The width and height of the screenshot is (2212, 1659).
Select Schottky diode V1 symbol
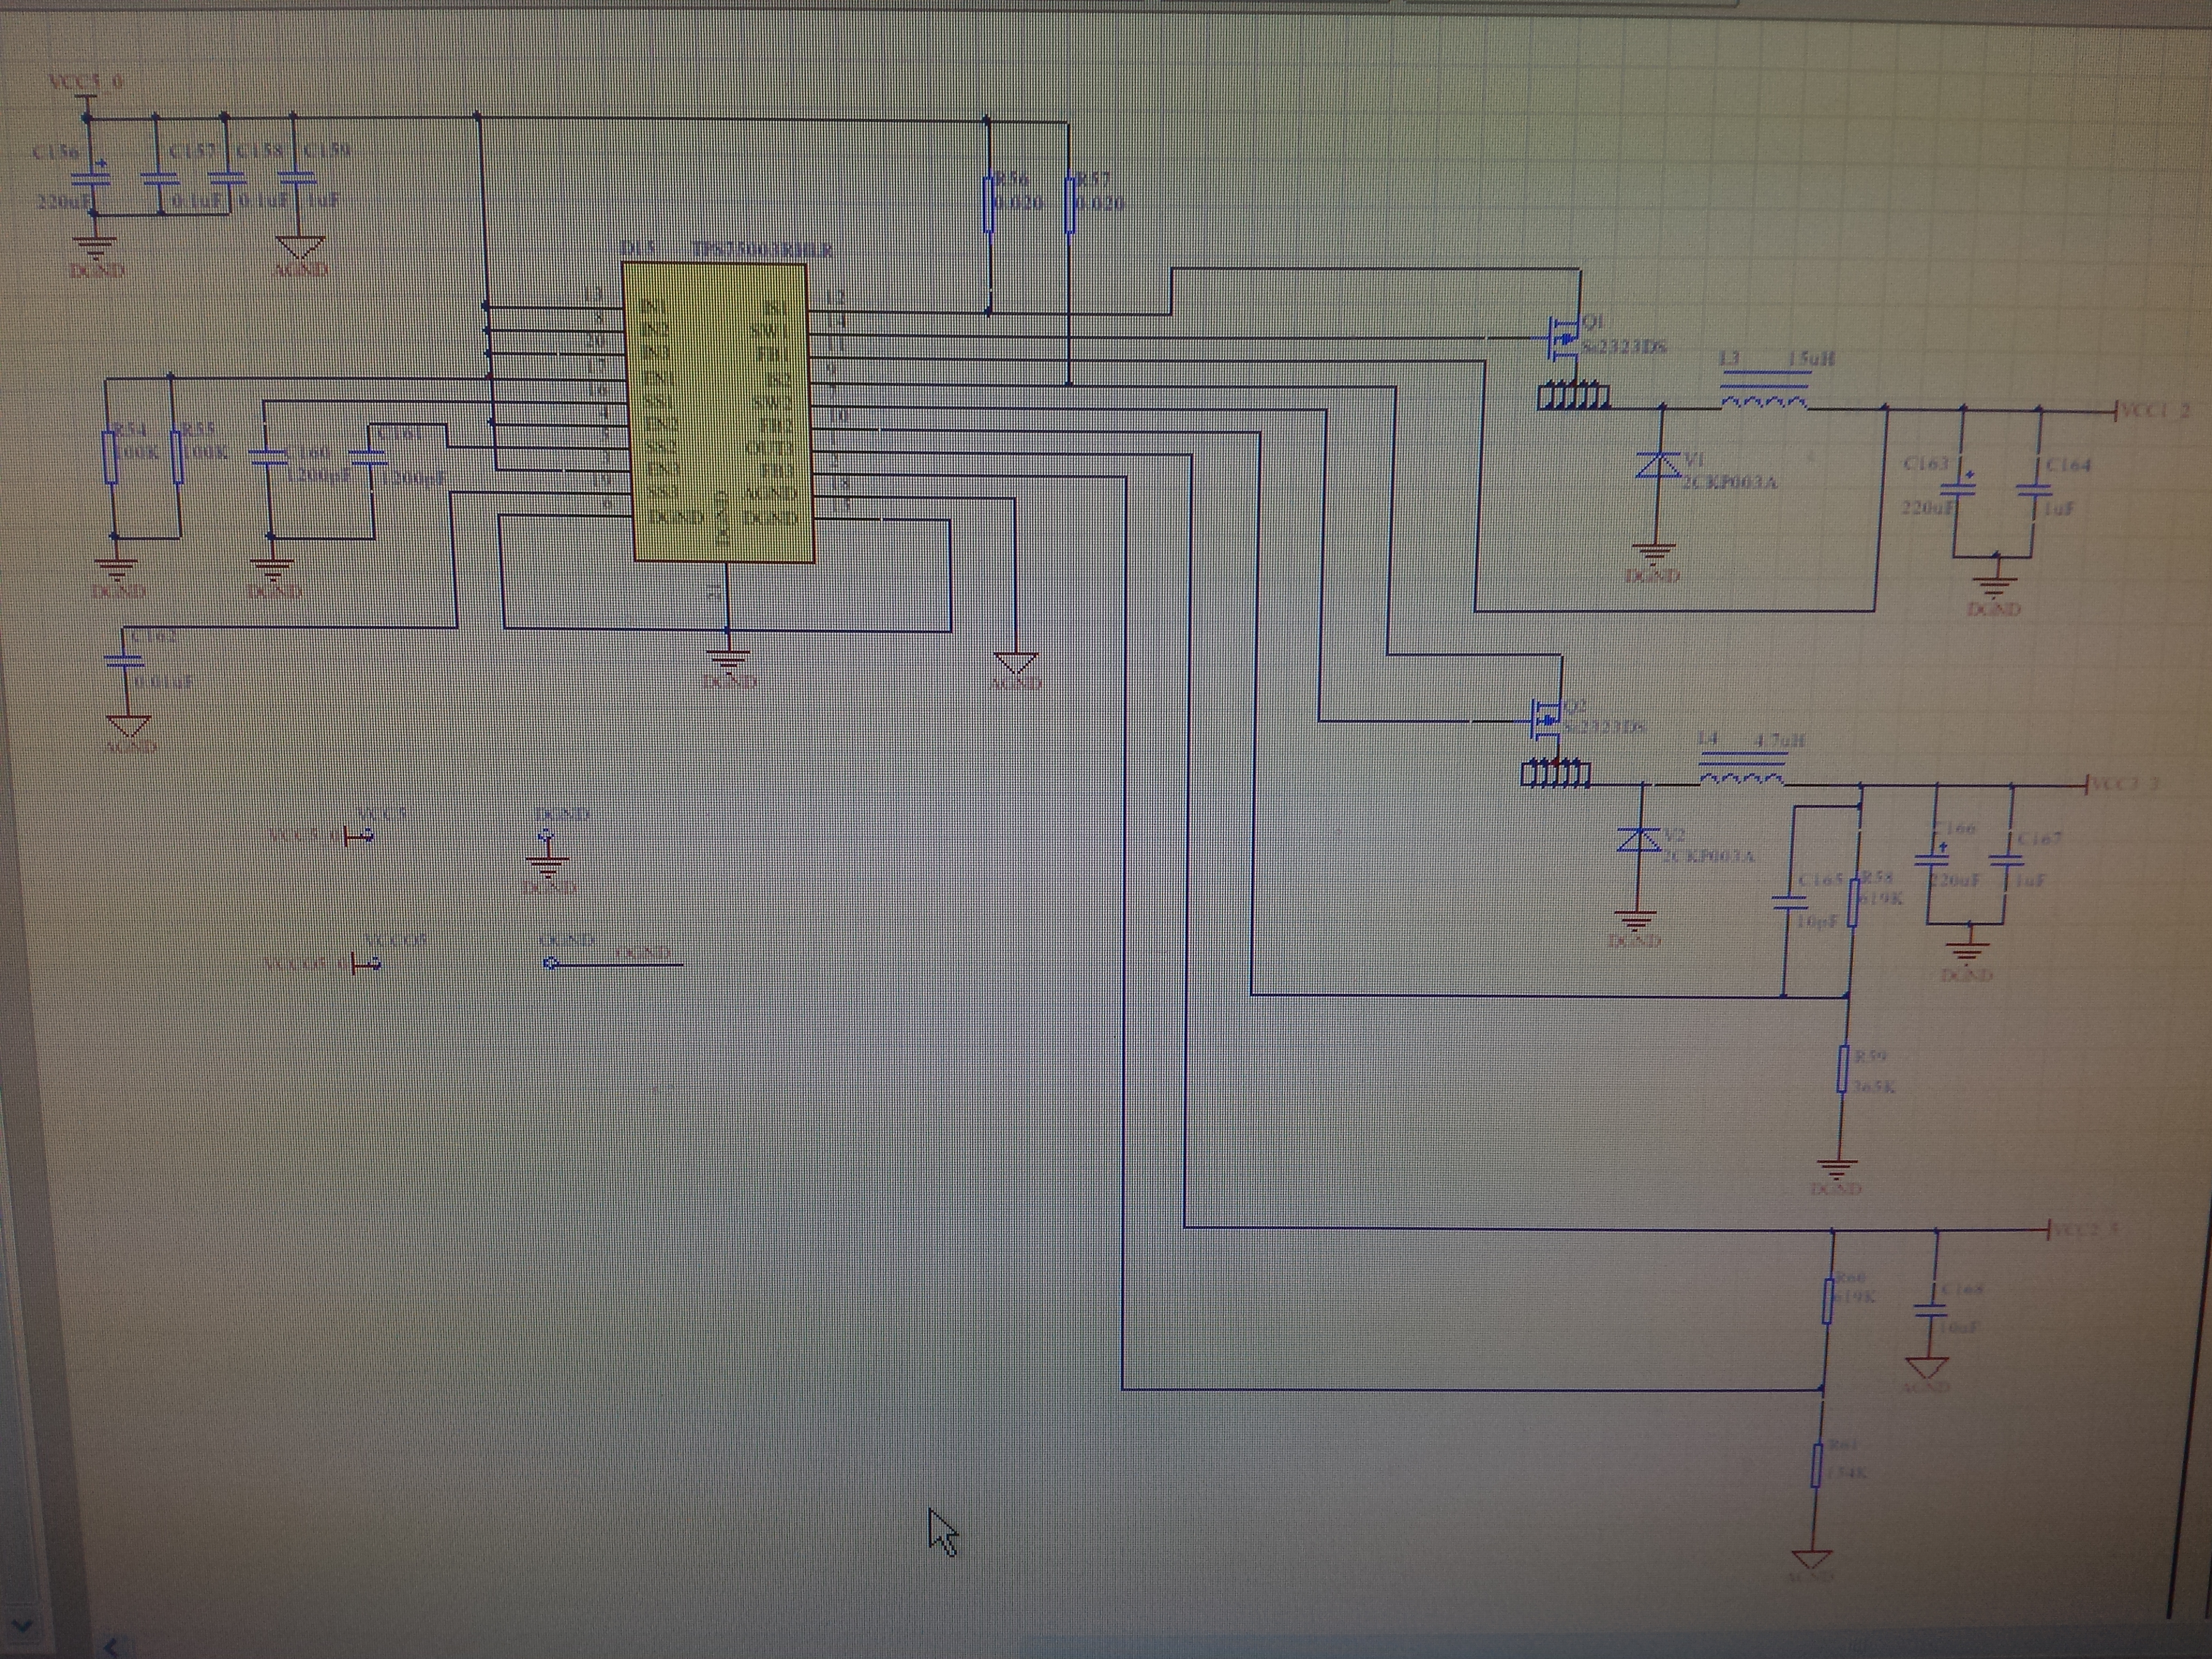1660,466
